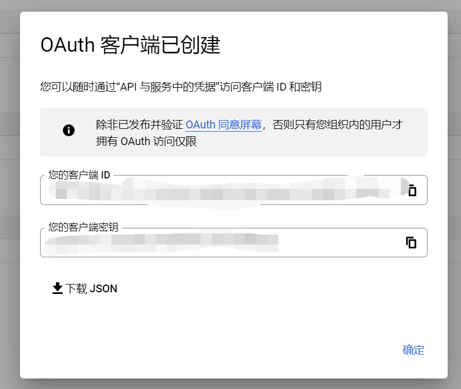Click the text 拥有 OAuth 访问权限 in notice
461x389 pixels.
(x=146, y=141)
